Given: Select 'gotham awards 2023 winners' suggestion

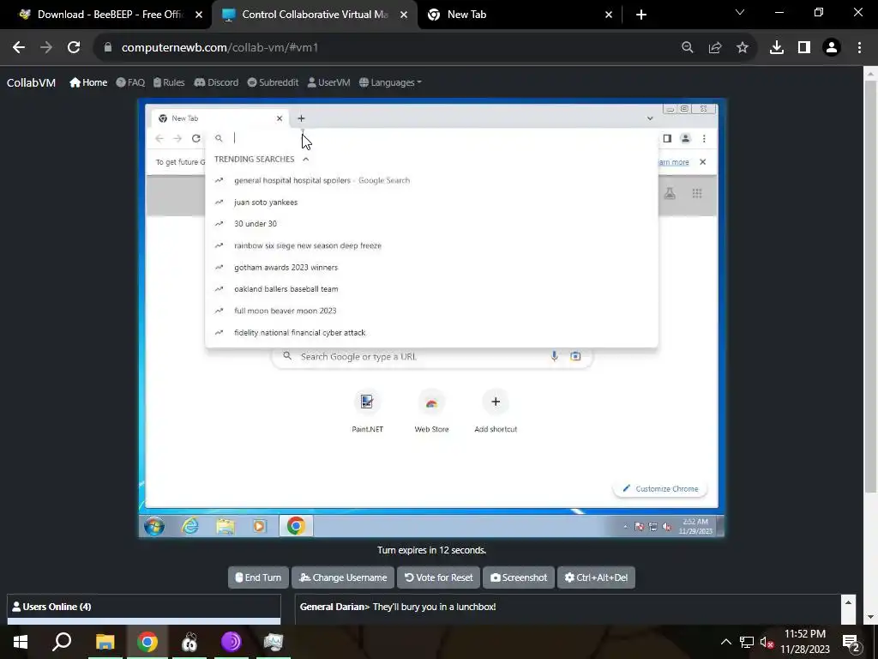Looking at the screenshot, I should pos(431,268).
